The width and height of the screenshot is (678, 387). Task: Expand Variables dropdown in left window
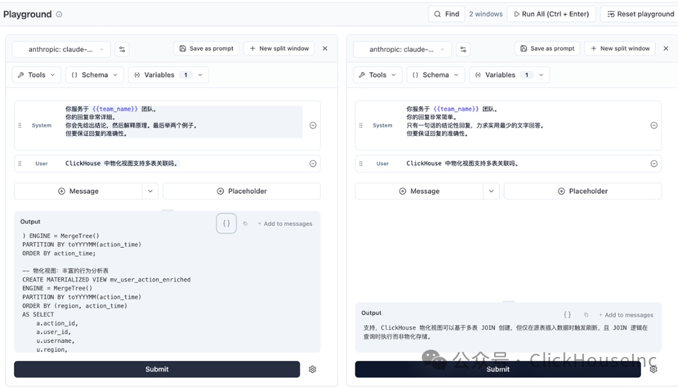169,75
